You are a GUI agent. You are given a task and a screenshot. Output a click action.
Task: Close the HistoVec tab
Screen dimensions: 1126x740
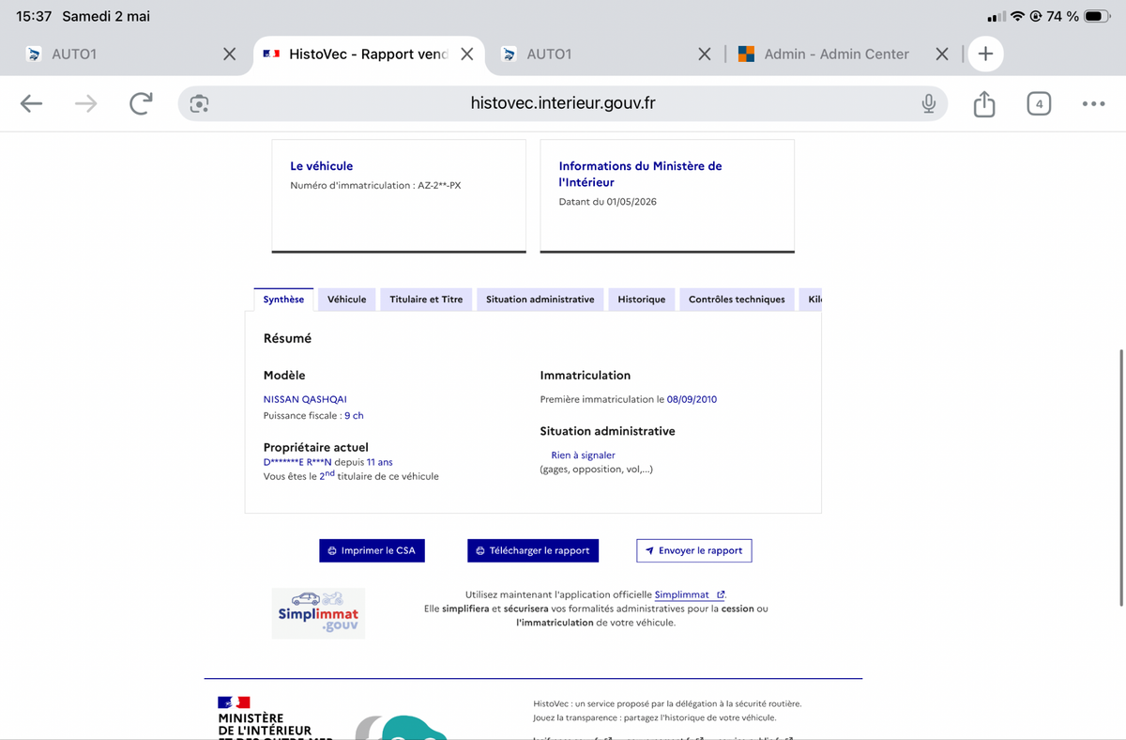[x=466, y=54]
